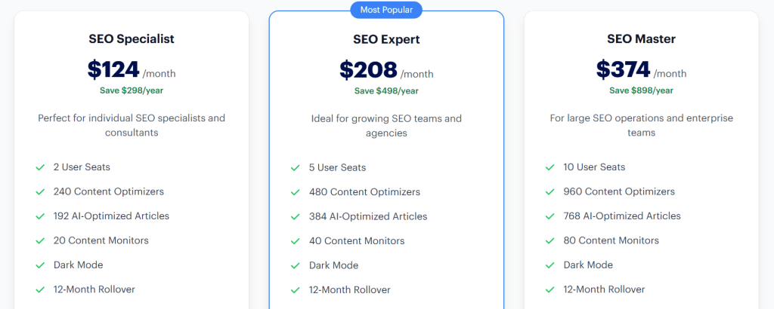This screenshot has height=309, width=774.
Task: Click 12-Month Rollover checkmark in SEO Expert
Action: tap(296, 290)
